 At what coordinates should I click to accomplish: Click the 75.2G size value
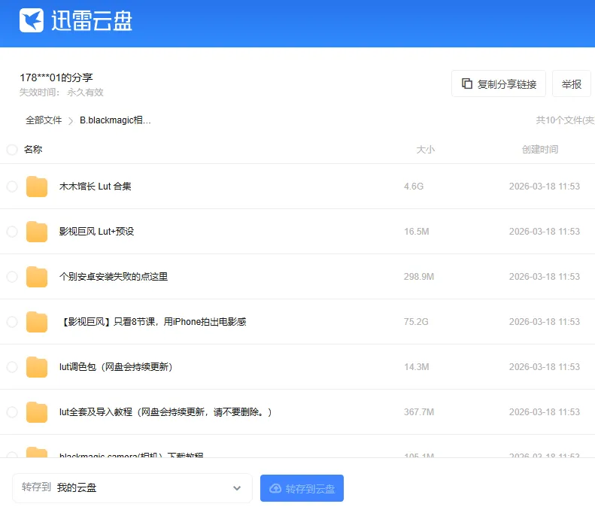[416, 322]
